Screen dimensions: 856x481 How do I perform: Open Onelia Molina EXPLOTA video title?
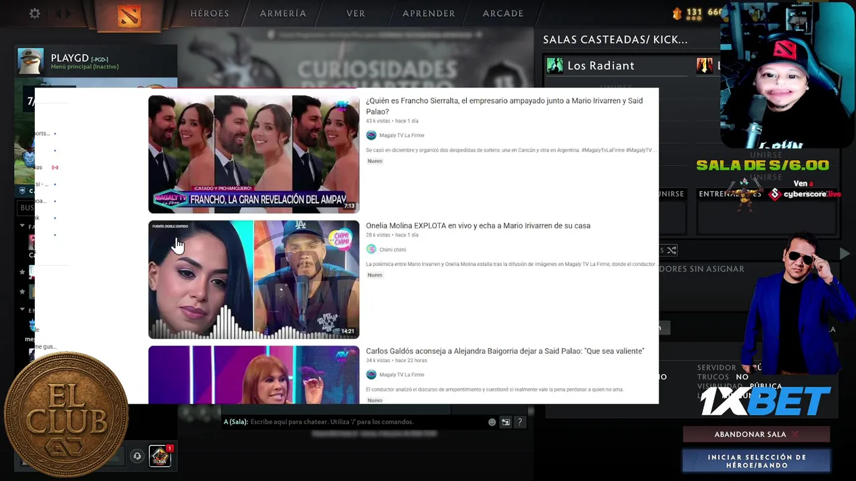coord(478,226)
